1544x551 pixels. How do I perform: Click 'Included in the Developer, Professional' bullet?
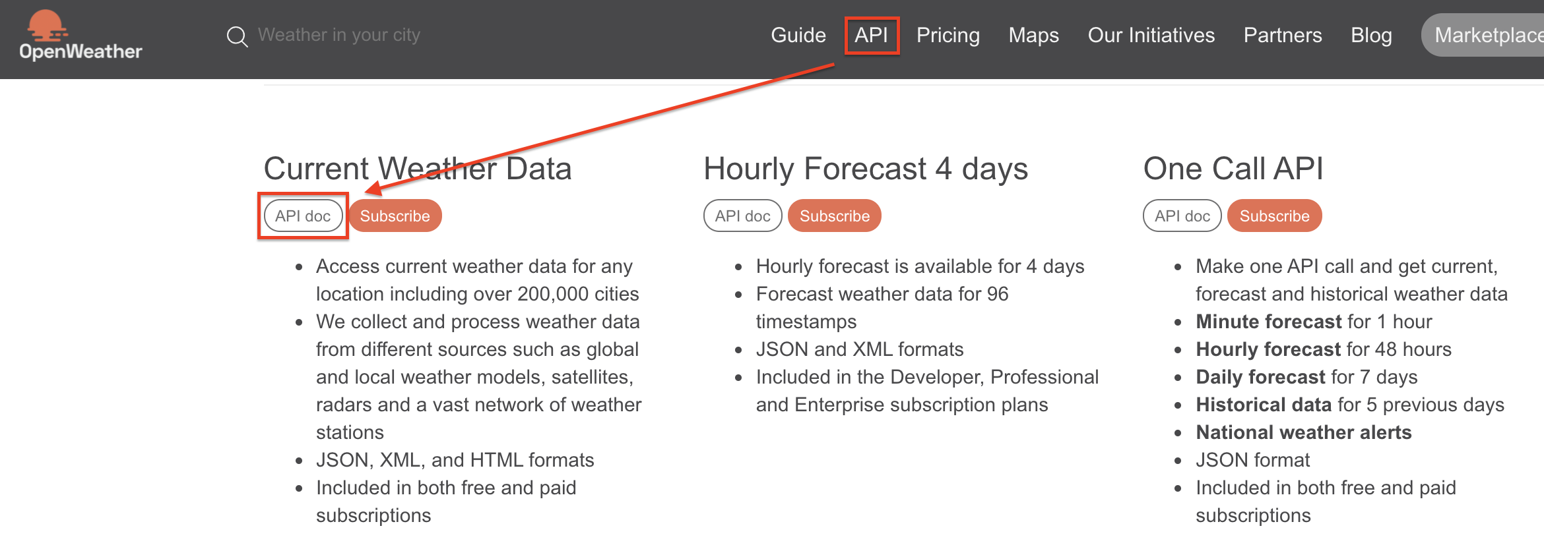coord(927,391)
